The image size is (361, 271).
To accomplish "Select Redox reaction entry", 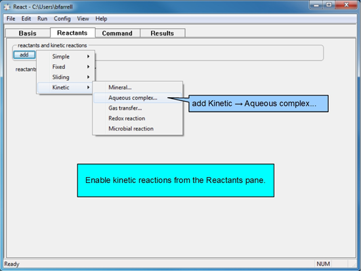I will 138,118.
